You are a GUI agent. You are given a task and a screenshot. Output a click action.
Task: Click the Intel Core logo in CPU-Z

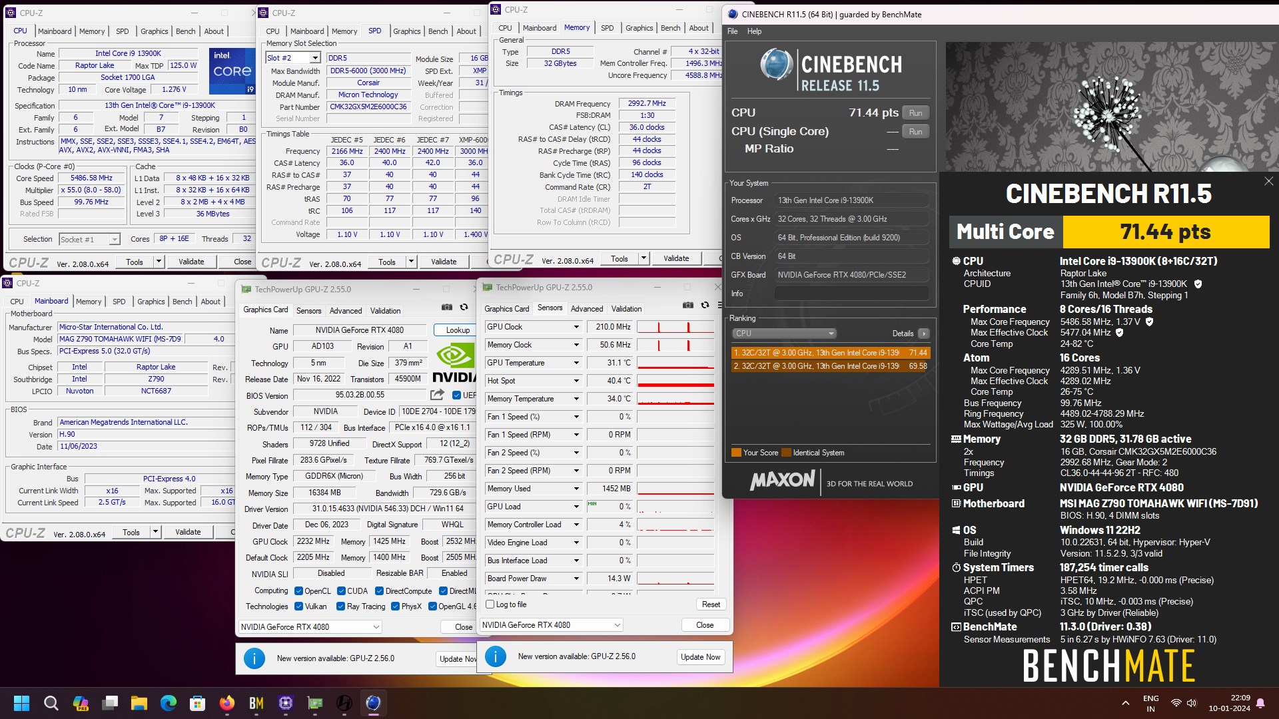point(232,71)
